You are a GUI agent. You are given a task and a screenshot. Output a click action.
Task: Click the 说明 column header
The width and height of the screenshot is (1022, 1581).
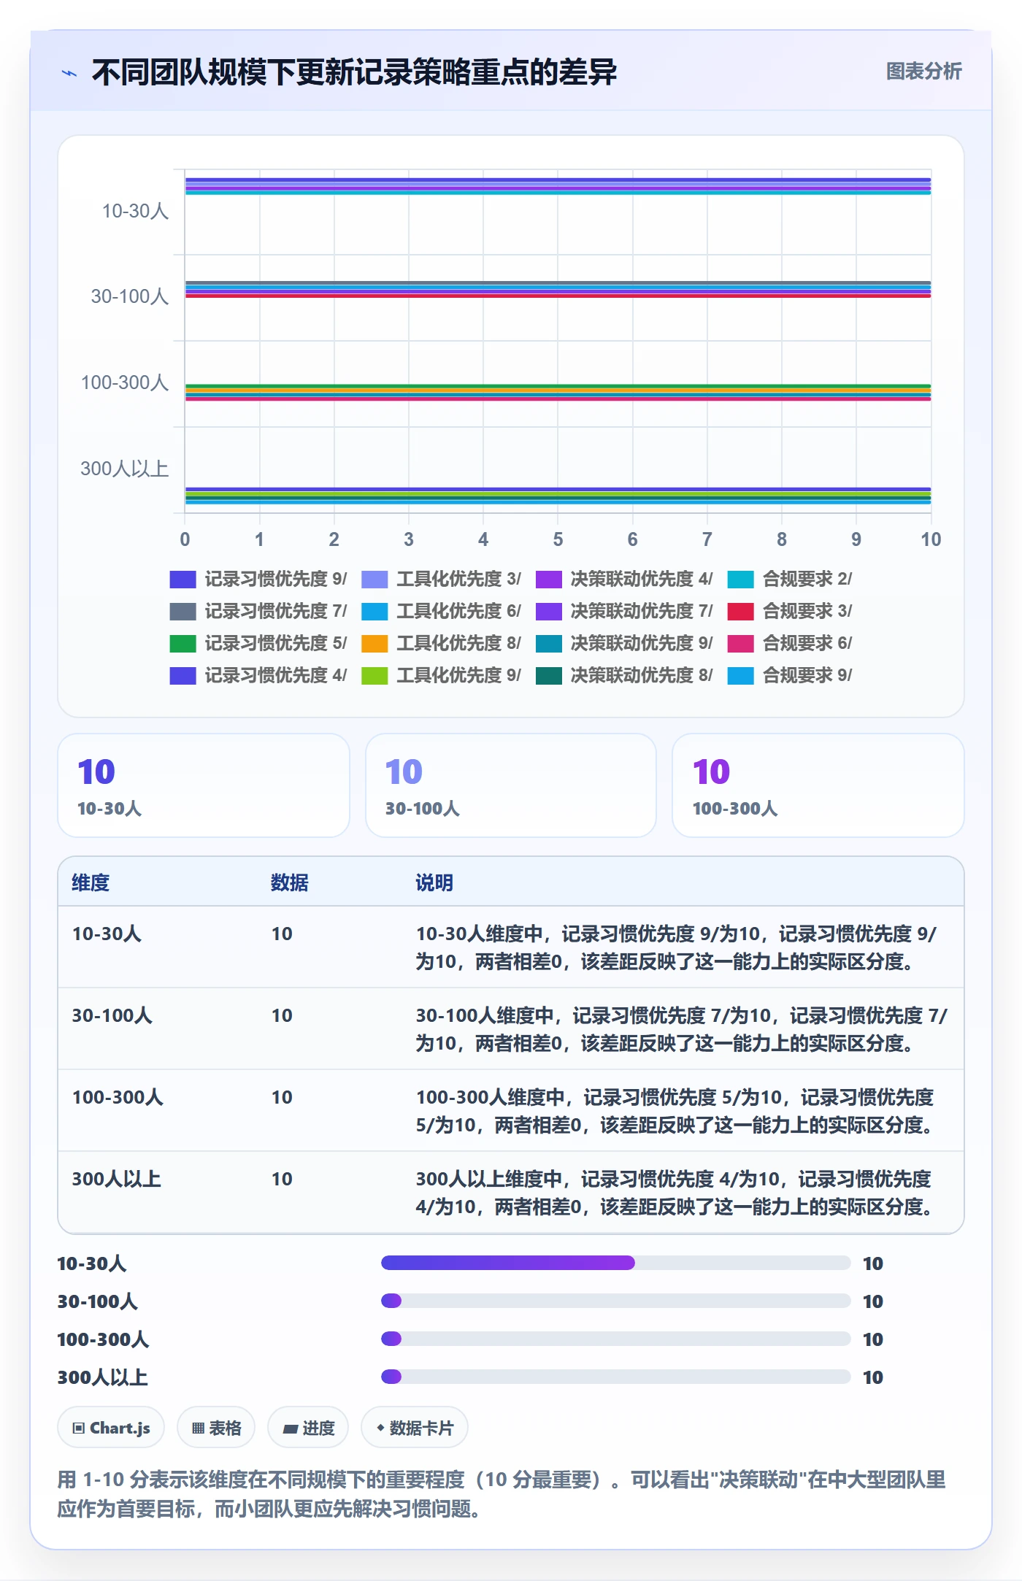click(434, 883)
